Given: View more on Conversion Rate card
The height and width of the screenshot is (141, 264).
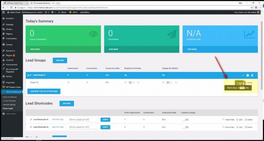Looking at the screenshot, I should pos(192,50).
